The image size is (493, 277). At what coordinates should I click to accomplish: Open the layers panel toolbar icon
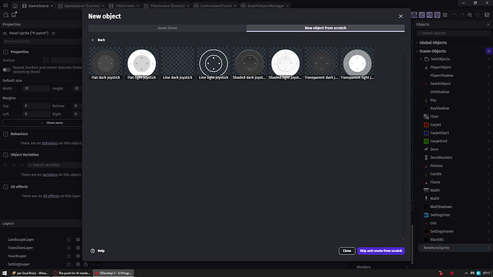tap(437, 15)
